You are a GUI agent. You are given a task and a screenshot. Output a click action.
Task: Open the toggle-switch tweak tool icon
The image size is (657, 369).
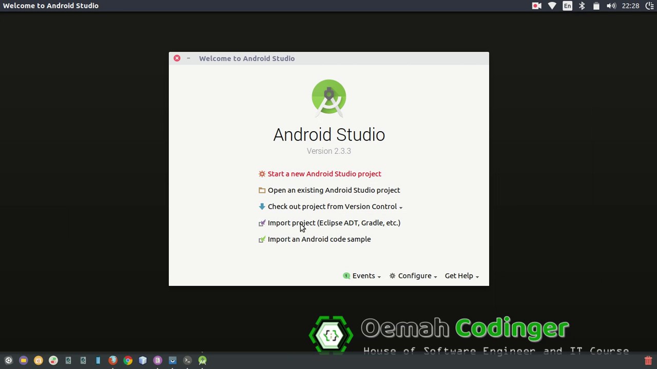click(53, 360)
